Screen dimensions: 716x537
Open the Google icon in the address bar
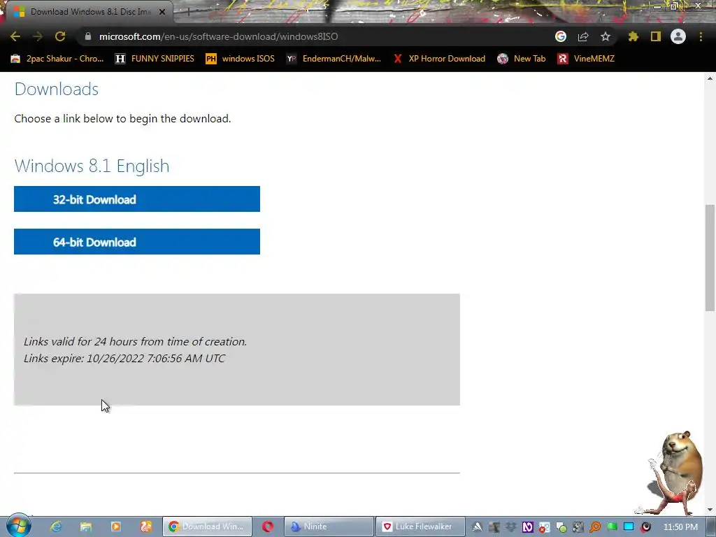click(x=561, y=36)
